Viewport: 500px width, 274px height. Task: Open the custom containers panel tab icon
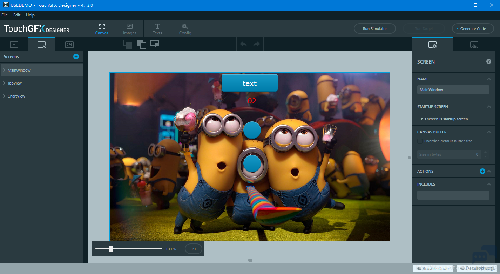pyautogui.click(x=69, y=45)
